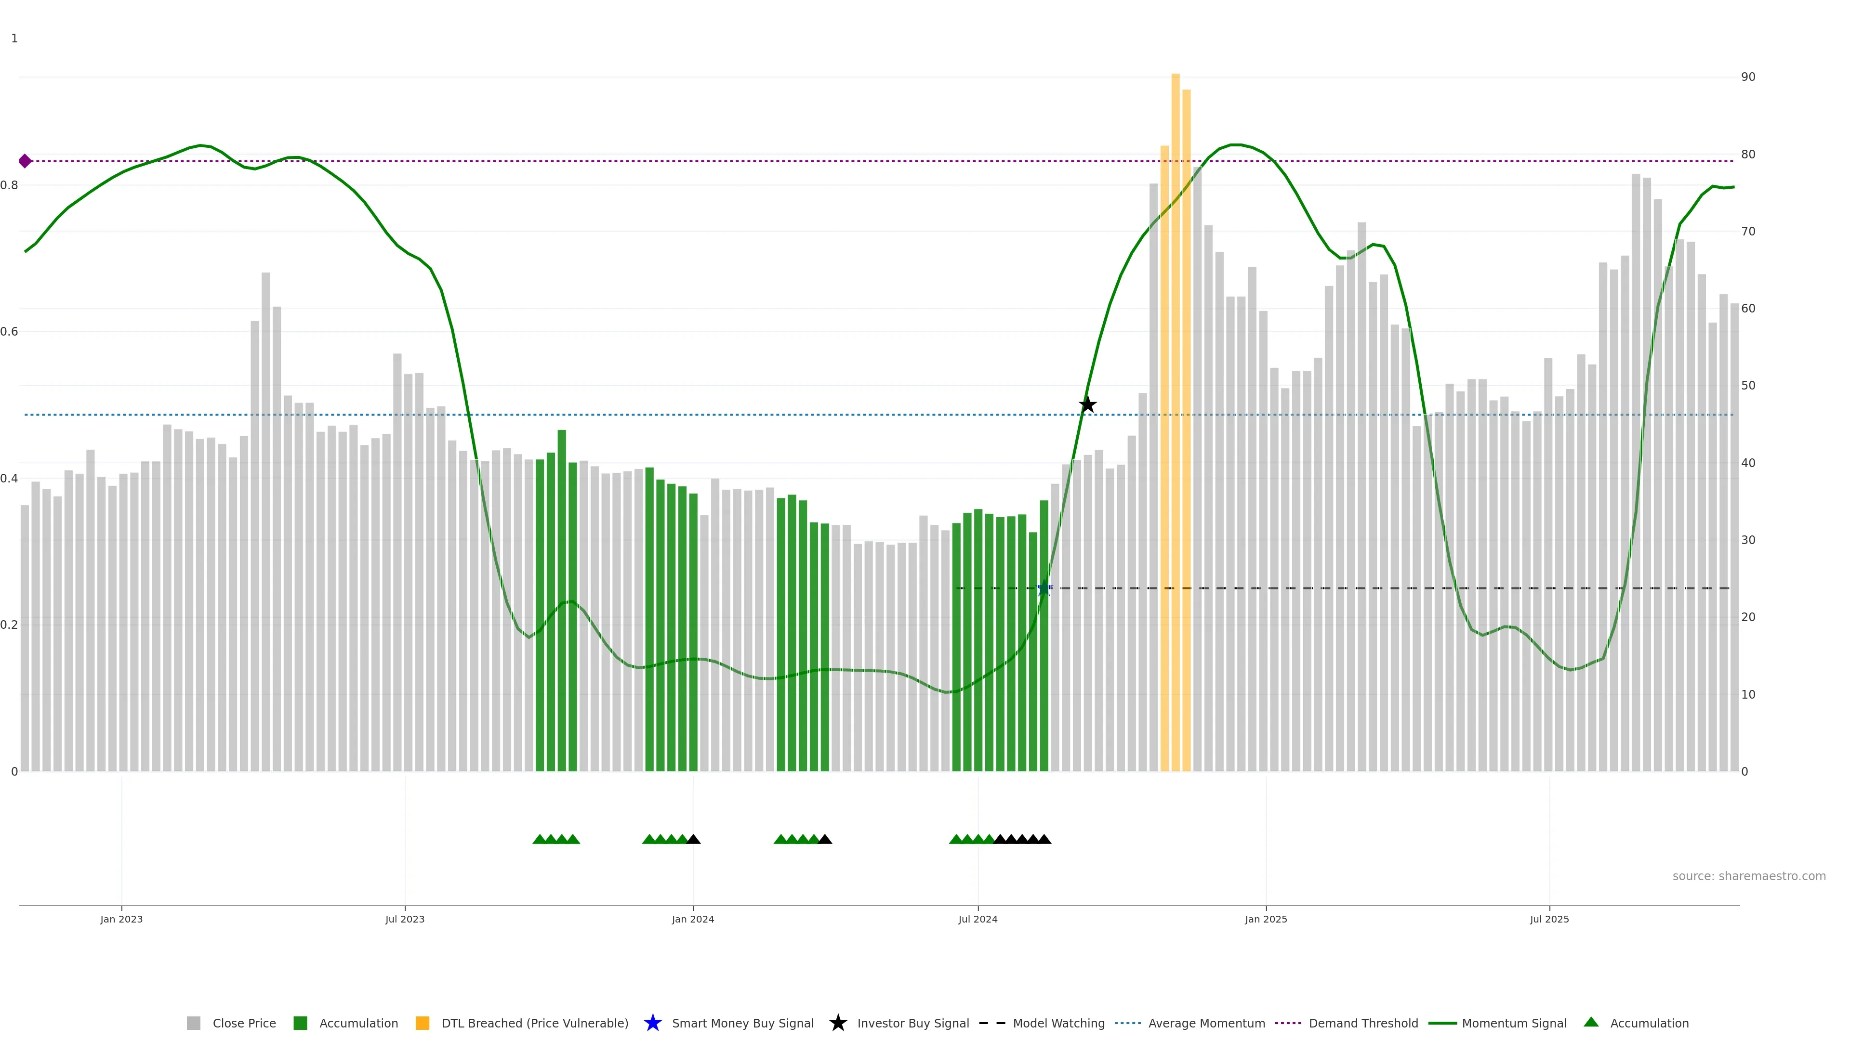Click the purple diamond Demand Threshold marker
Screen dimensions: 1850x1040
pyautogui.click(x=25, y=161)
